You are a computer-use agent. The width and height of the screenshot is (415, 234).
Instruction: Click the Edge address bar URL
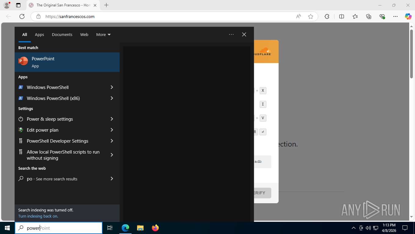tap(70, 16)
